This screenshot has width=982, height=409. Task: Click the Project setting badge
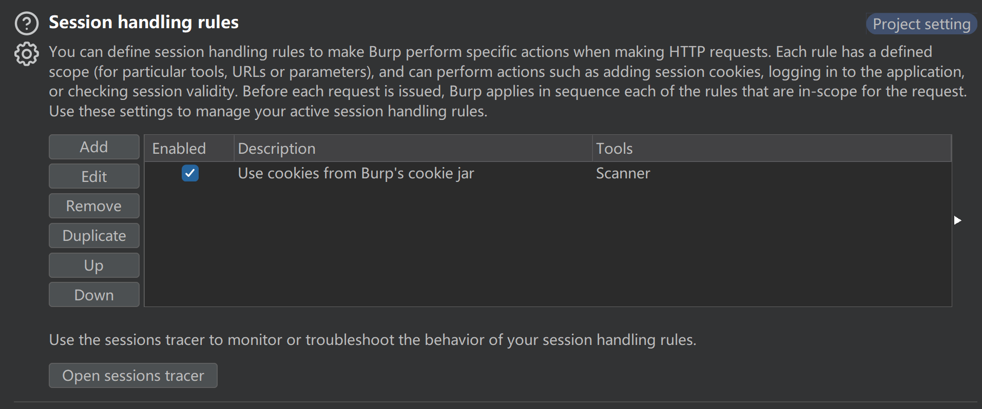click(921, 24)
